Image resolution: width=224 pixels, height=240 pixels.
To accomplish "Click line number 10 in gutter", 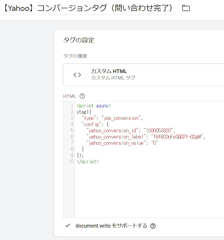I will coord(71,162).
